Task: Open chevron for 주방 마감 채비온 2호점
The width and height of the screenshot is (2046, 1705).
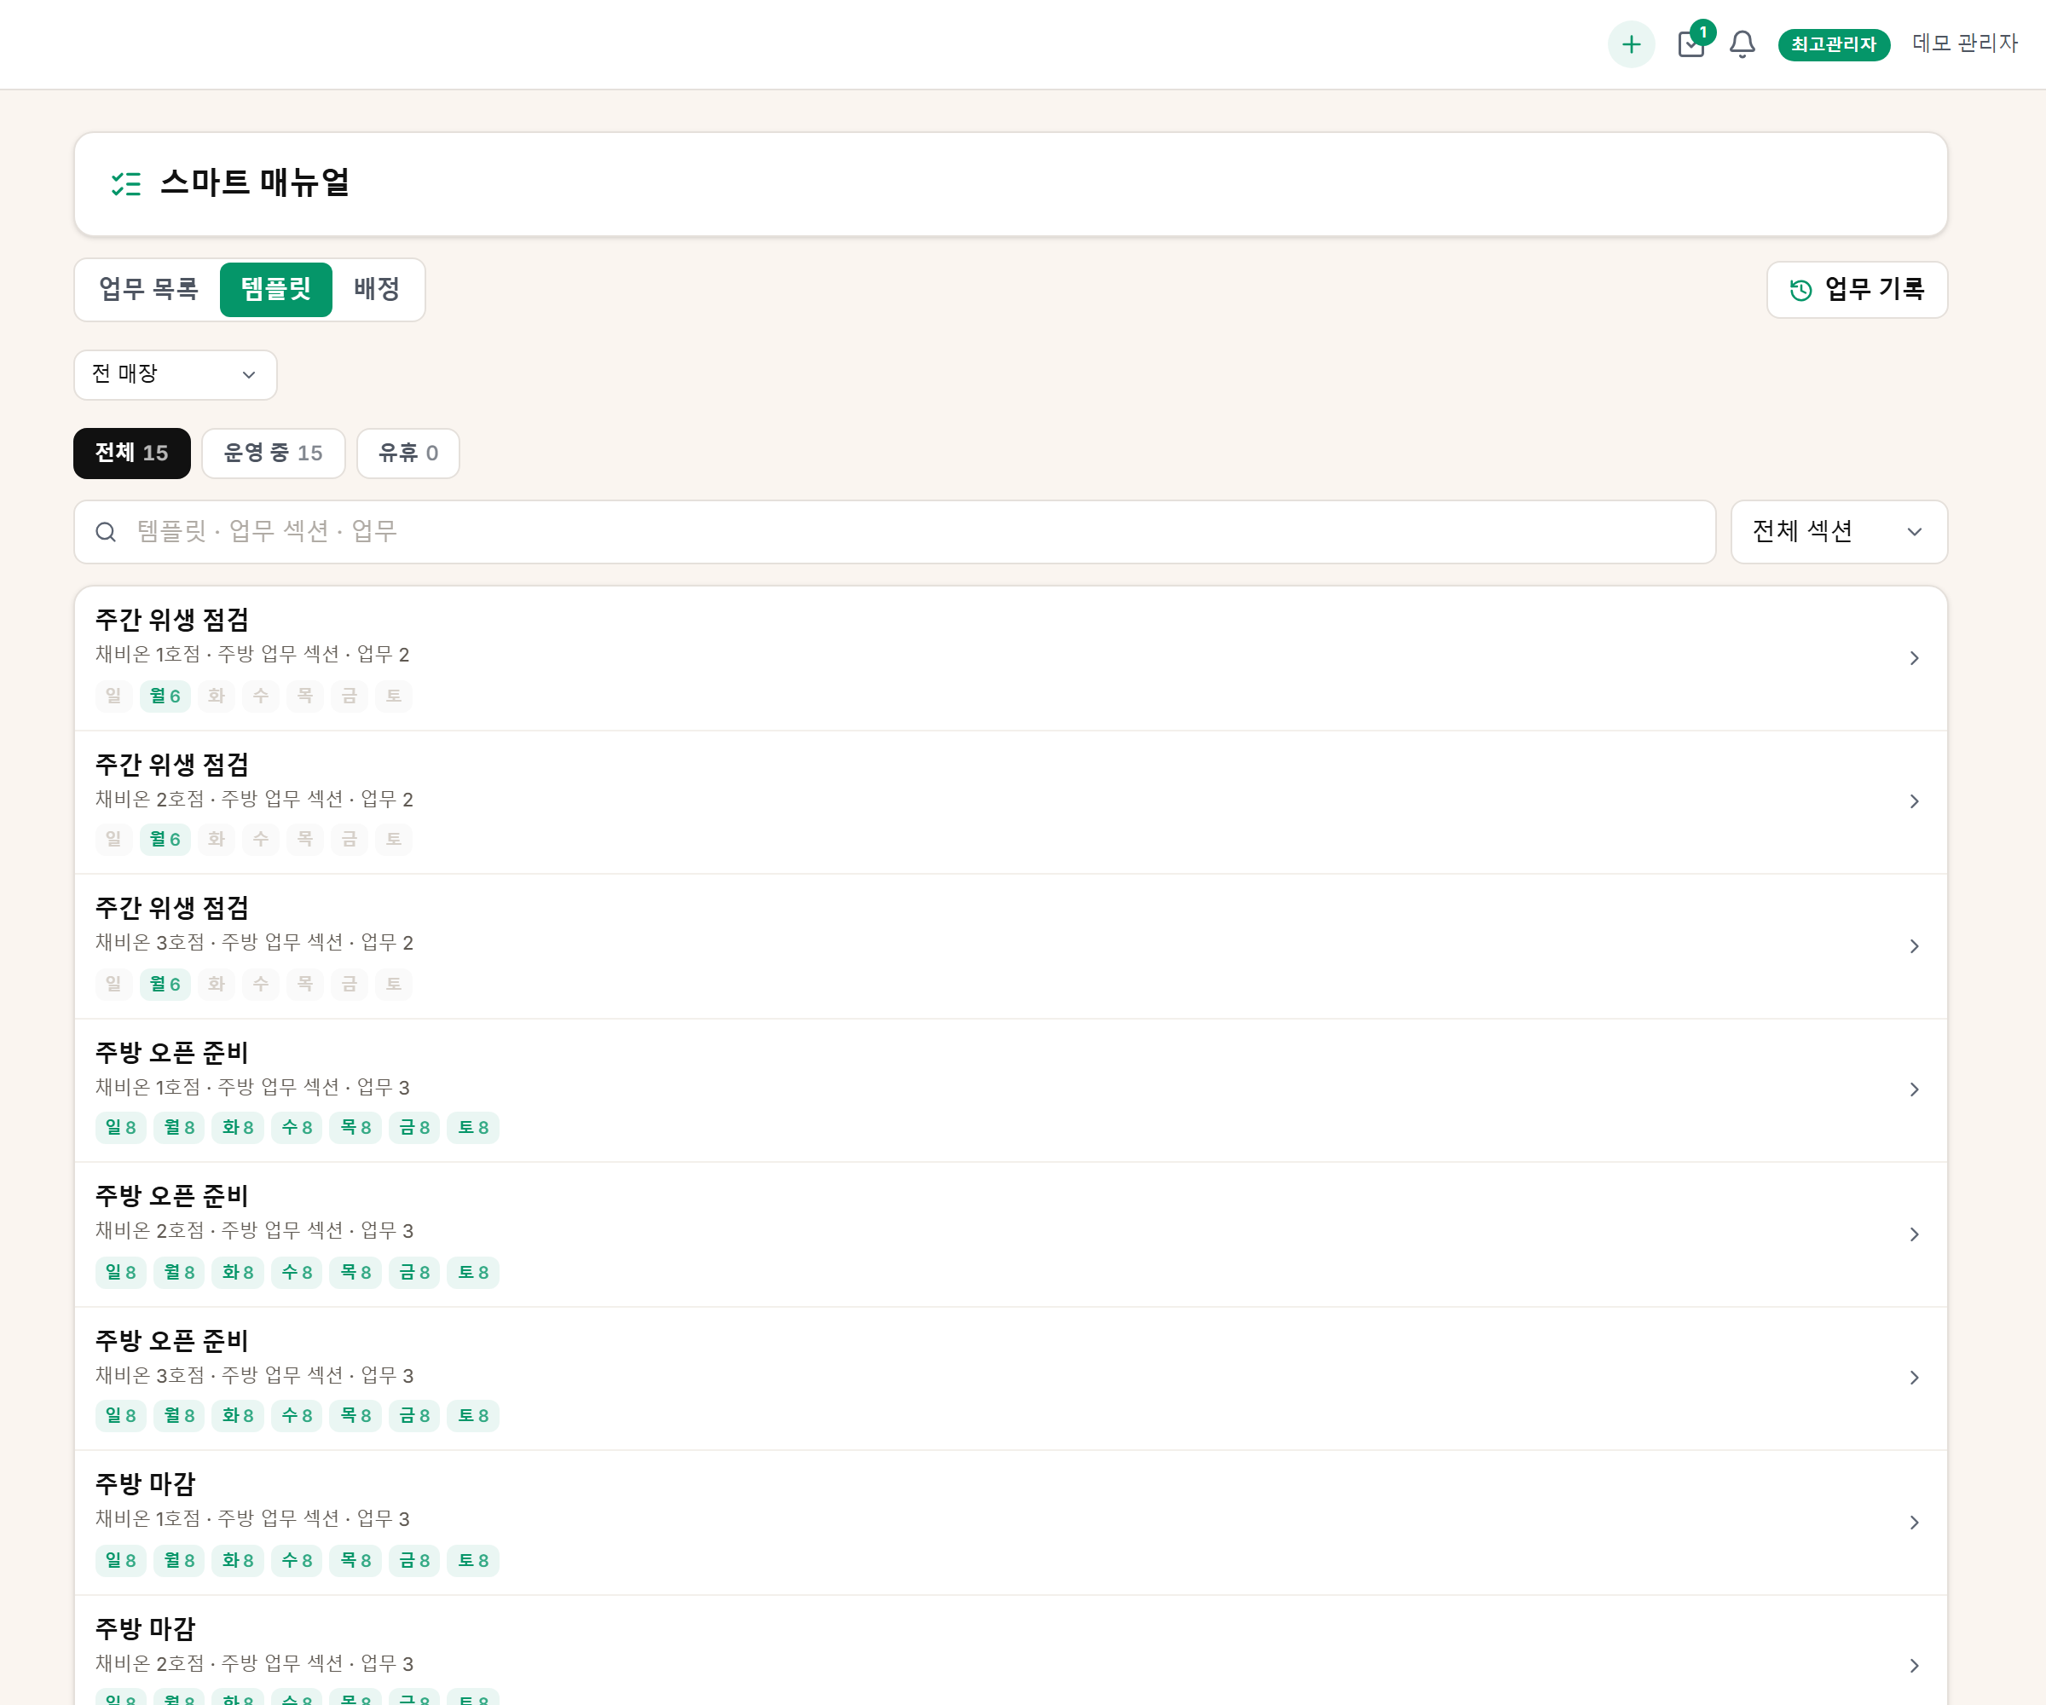Action: pos(1914,1666)
